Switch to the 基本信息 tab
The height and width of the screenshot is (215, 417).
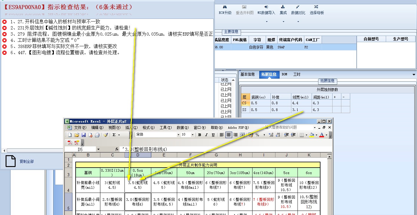click(248, 75)
